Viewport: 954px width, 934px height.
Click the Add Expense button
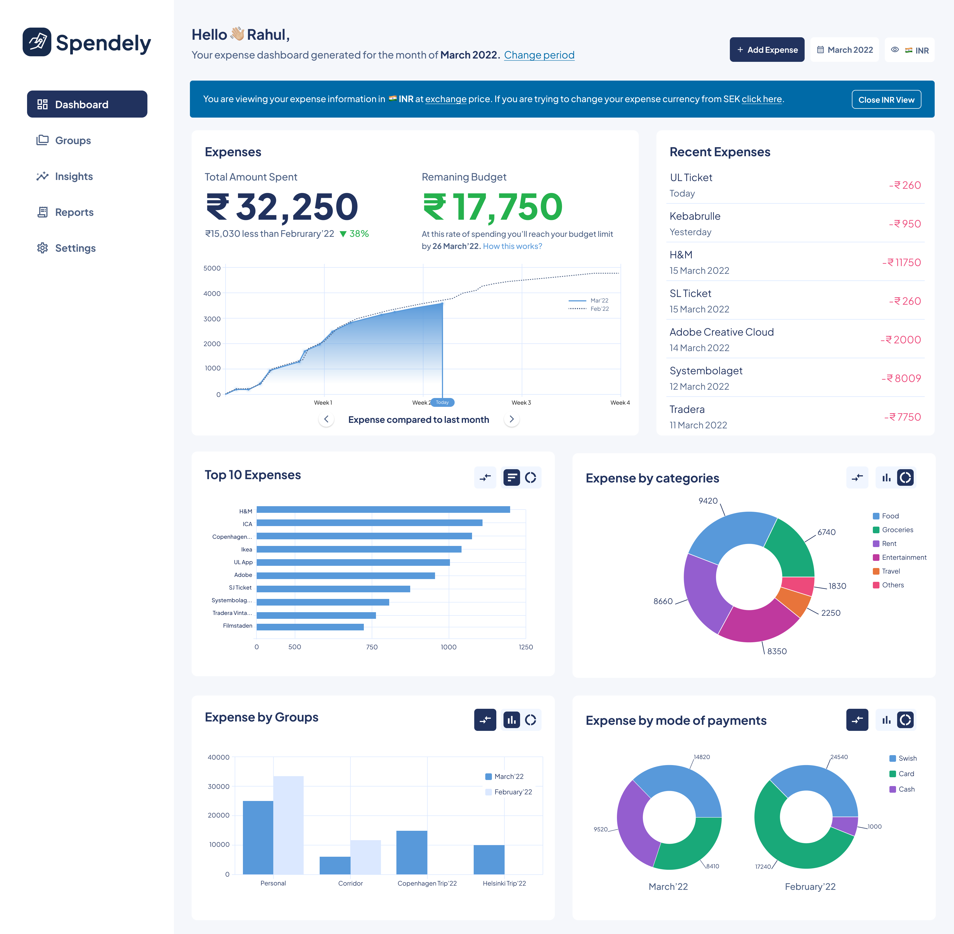767,50
